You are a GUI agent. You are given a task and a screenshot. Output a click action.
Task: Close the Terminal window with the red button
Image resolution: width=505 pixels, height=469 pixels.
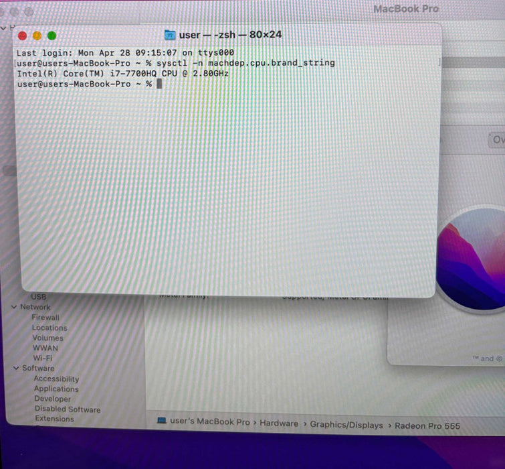click(x=23, y=36)
